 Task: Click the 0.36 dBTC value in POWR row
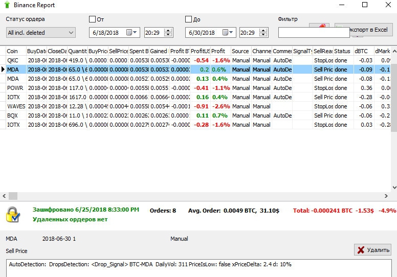click(x=366, y=88)
